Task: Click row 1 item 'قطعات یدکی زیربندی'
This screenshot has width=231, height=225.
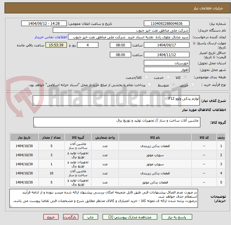Action: click(155, 146)
